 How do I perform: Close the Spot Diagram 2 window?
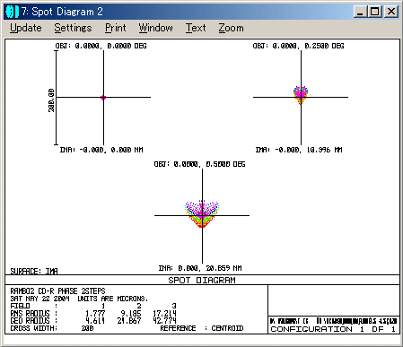390,12
